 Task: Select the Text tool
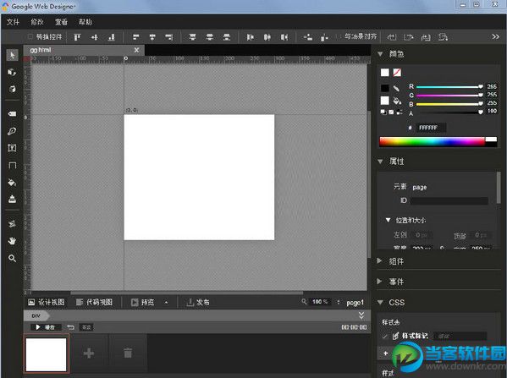[12, 148]
